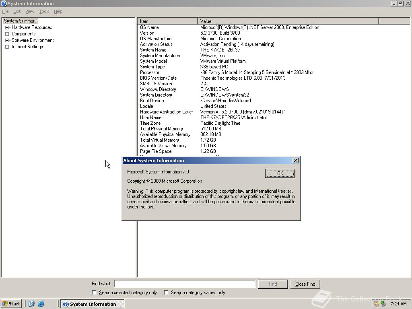412x309 pixels.
Task: Select Software Environment in the tree
Action: (33, 40)
